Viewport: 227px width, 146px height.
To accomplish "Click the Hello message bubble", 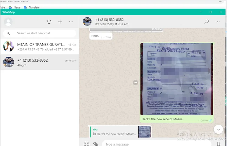I will click(101, 36).
